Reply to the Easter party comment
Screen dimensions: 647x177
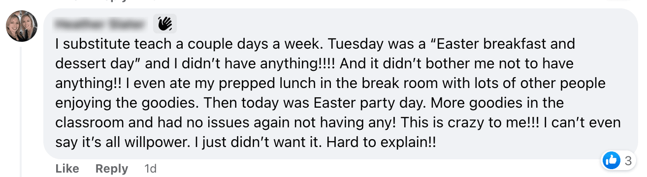tap(112, 169)
